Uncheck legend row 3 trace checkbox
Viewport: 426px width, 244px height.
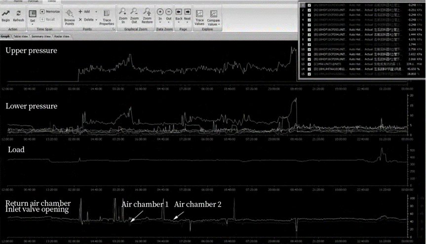tap(309, 15)
